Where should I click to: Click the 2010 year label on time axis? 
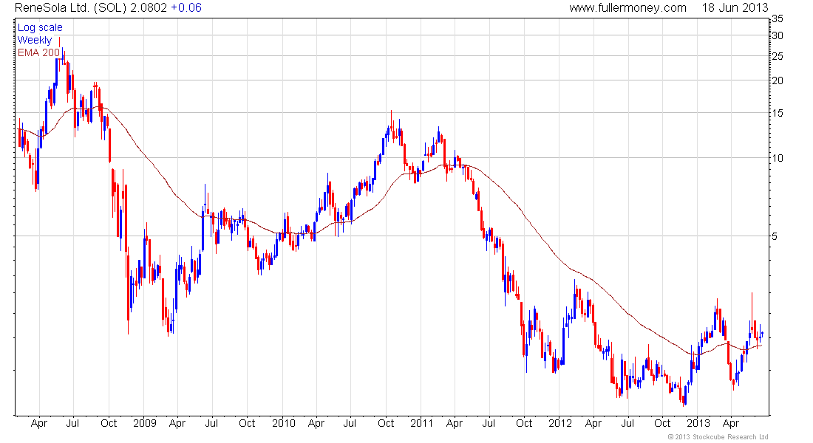[x=284, y=423]
